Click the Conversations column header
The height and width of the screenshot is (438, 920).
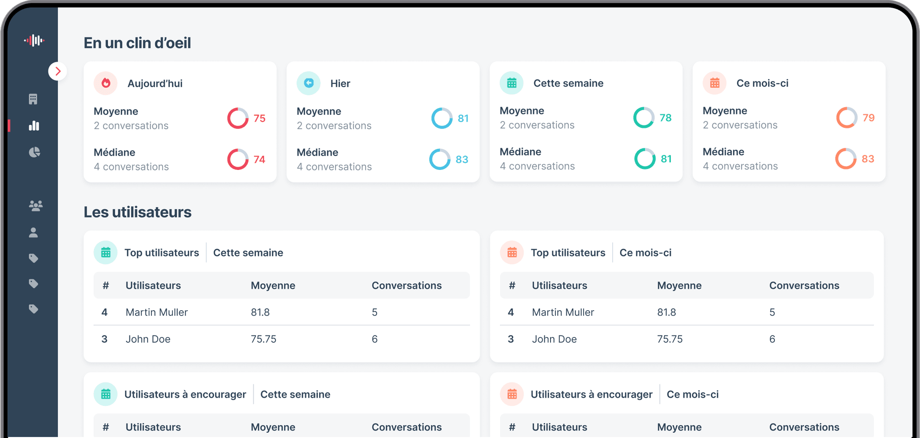click(406, 285)
